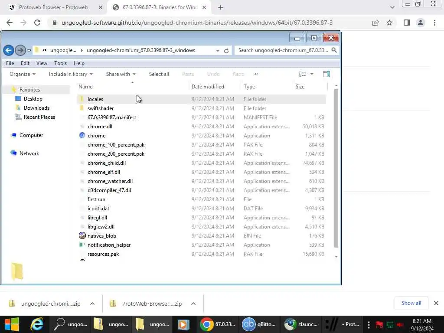Open the Windows Start button
Screen dimensions: 444x333
click(x=12, y=324)
